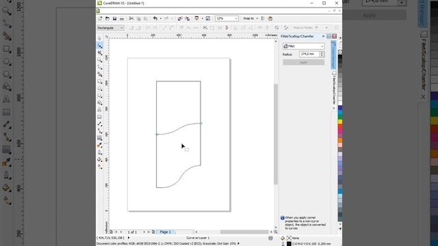438x246 pixels.
Task: Click the Print icon in standard toolbar
Action: pyautogui.click(x=122, y=18)
